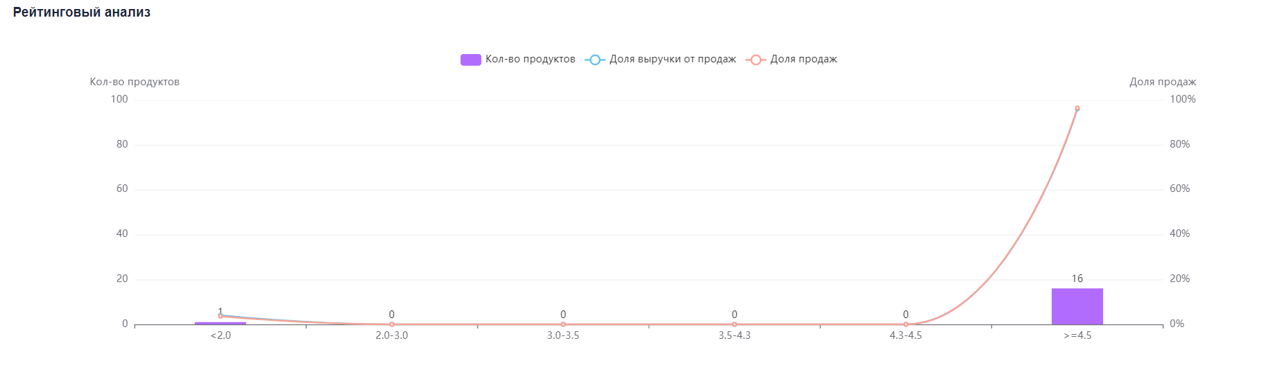Select the data point at 2.0-3.0
This screenshot has width=1275, height=368.
pyautogui.click(x=392, y=324)
